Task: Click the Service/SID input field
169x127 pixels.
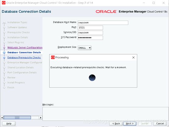Action: click(x=90, y=33)
